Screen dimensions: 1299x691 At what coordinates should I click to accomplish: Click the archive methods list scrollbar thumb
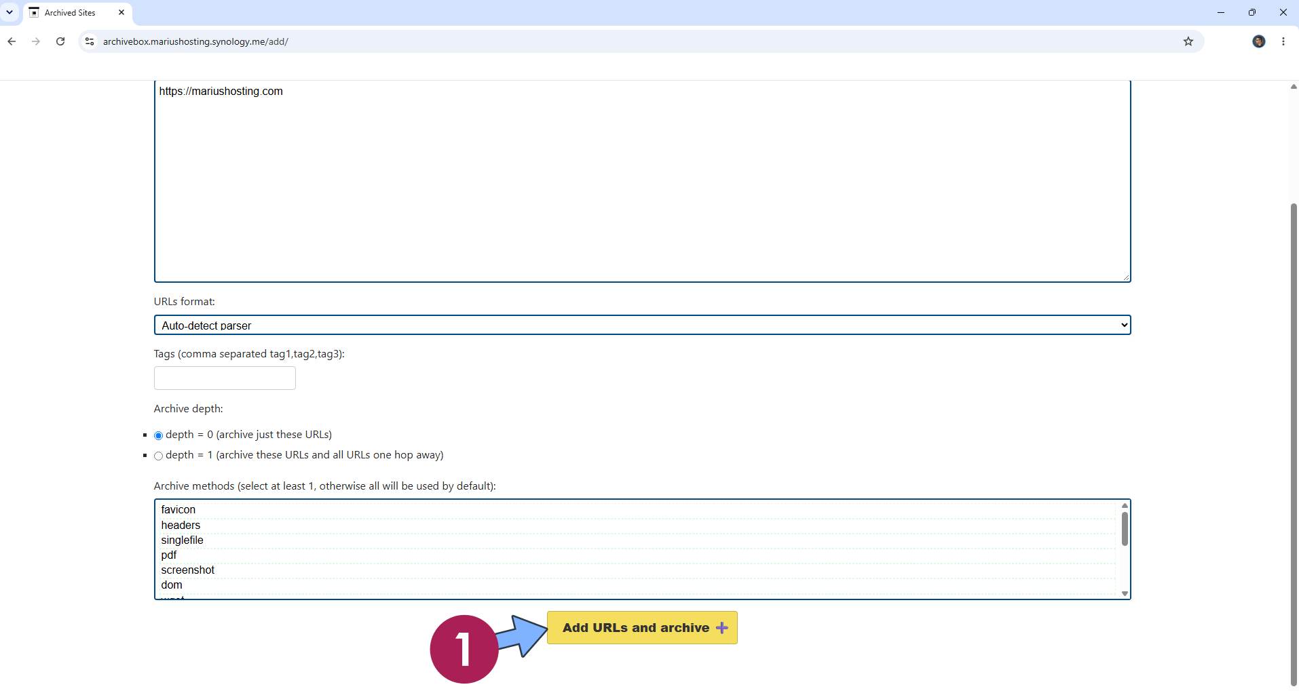click(x=1125, y=529)
